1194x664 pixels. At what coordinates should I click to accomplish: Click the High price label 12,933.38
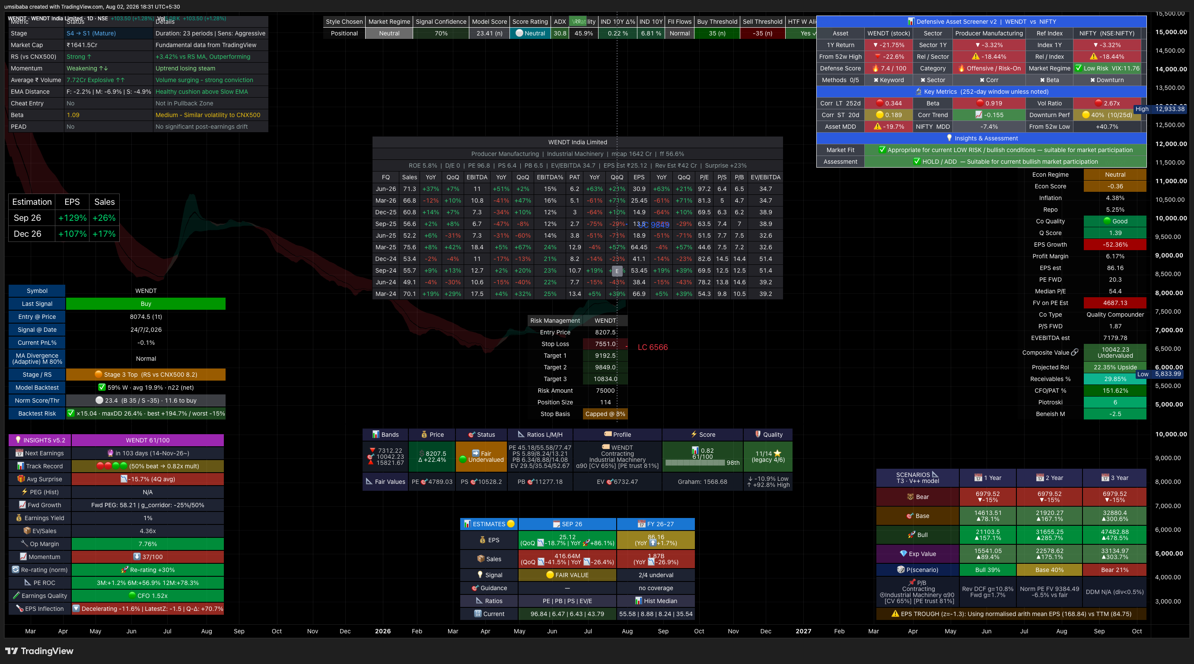[1169, 109]
